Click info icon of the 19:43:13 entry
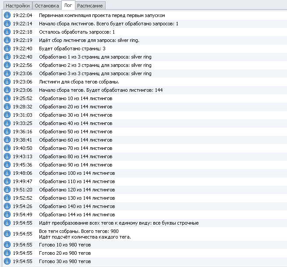 point(7,156)
